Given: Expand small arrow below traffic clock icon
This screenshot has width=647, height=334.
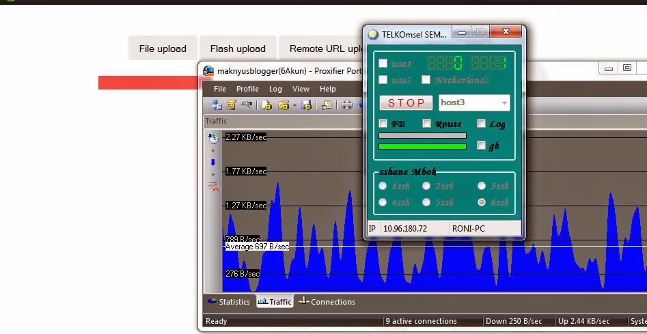Looking at the screenshot, I should click(x=213, y=151).
